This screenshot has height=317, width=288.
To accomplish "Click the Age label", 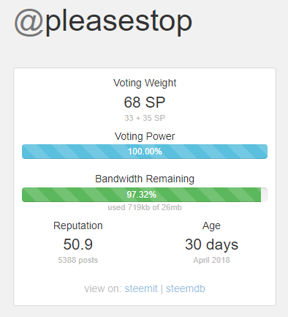I will click(x=211, y=226).
